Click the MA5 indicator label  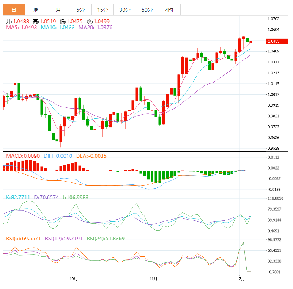(x=22, y=27)
